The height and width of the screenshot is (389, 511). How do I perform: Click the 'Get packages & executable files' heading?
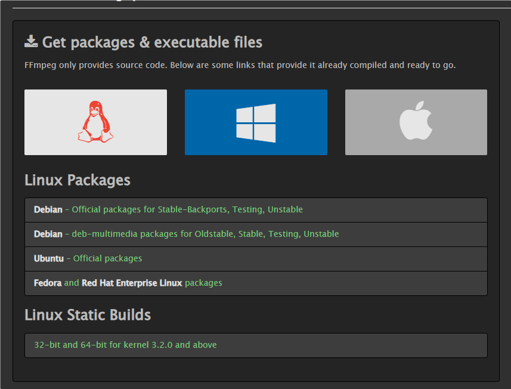pos(152,42)
